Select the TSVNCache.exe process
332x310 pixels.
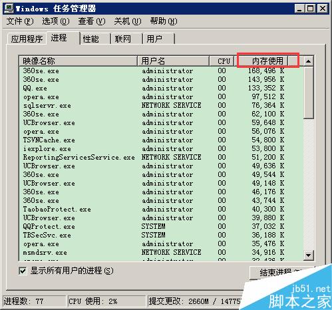click(x=161, y=140)
